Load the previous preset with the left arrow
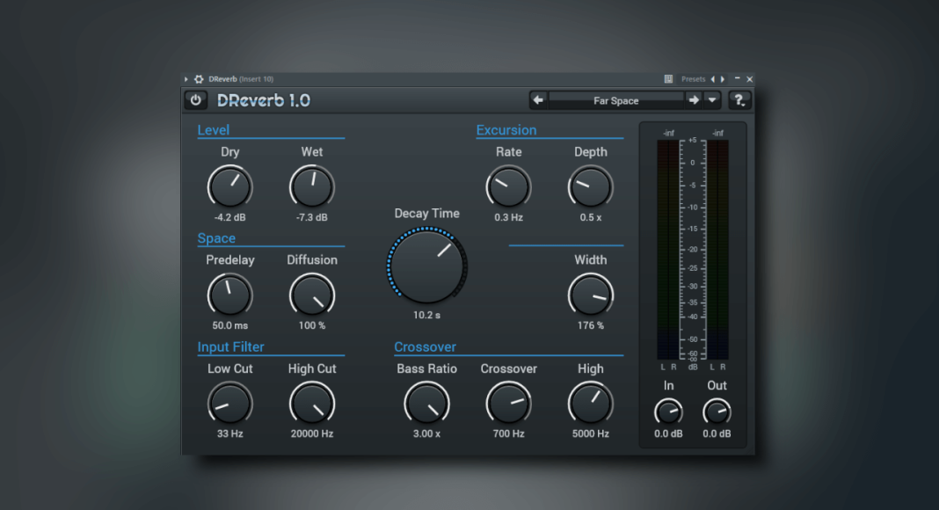939x510 pixels. click(x=538, y=99)
